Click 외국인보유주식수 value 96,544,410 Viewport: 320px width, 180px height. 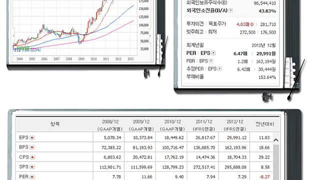[x=265, y=3]
